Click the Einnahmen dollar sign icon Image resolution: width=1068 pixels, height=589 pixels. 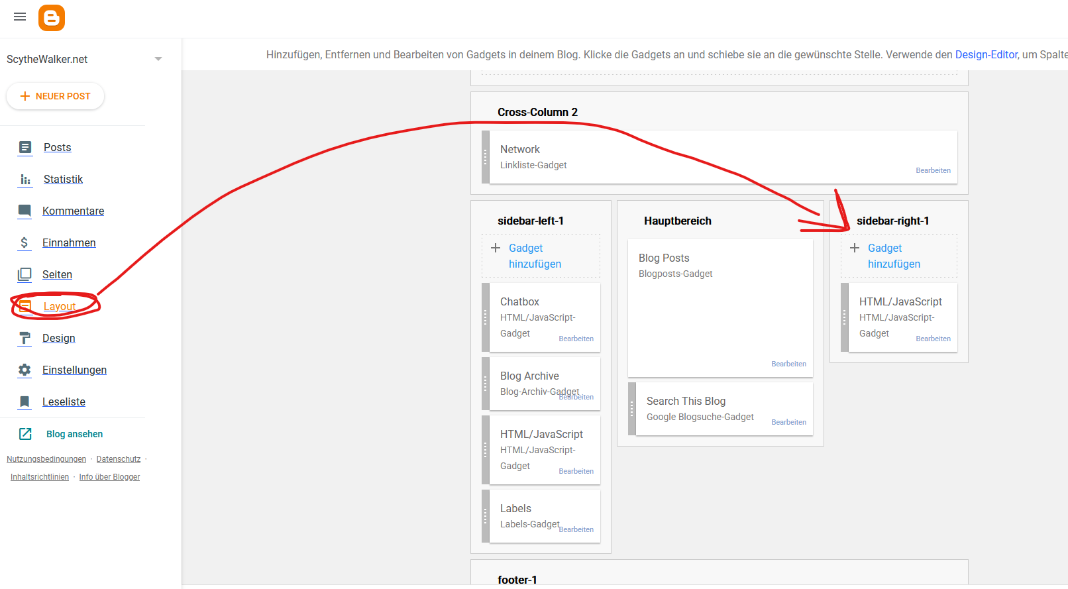25,242
